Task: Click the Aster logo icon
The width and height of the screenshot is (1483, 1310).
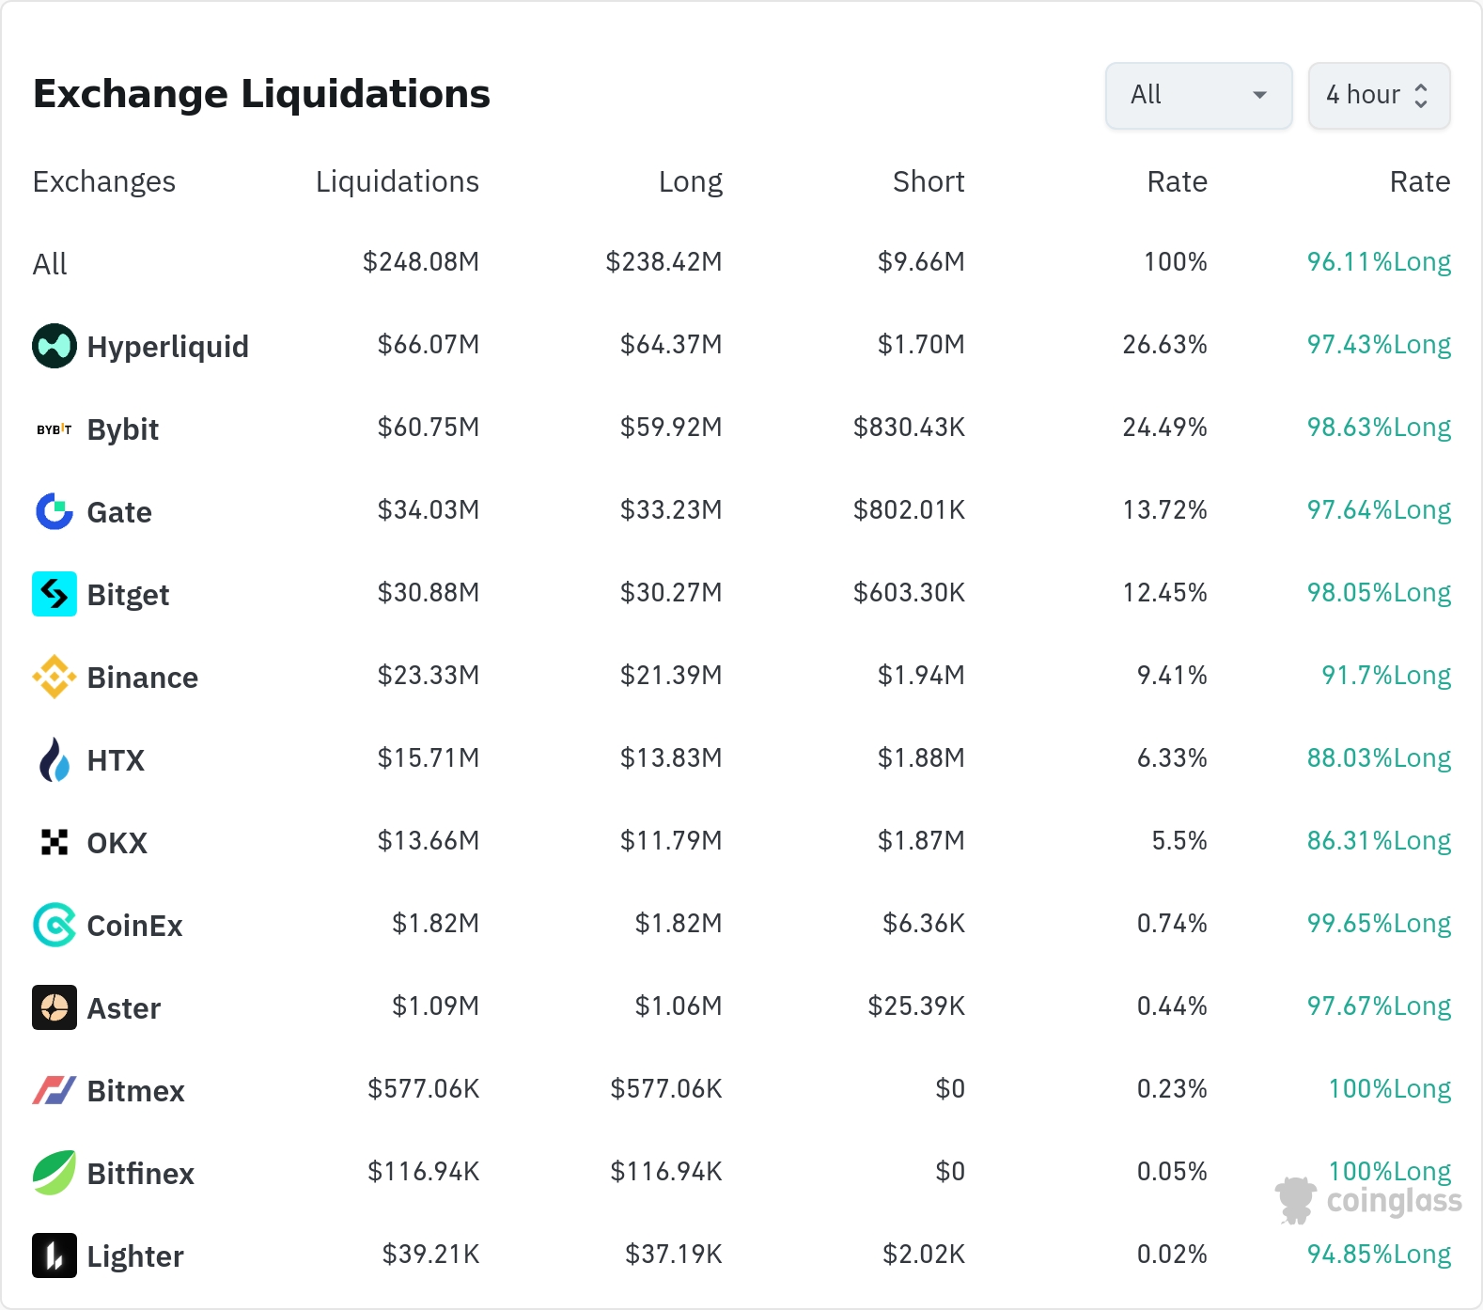Action: click(55, 1007)
